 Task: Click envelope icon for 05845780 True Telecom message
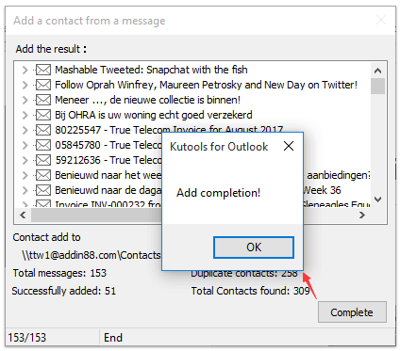[43, 145]
